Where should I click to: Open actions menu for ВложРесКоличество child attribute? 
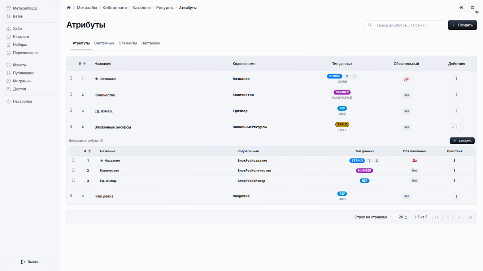454,171
